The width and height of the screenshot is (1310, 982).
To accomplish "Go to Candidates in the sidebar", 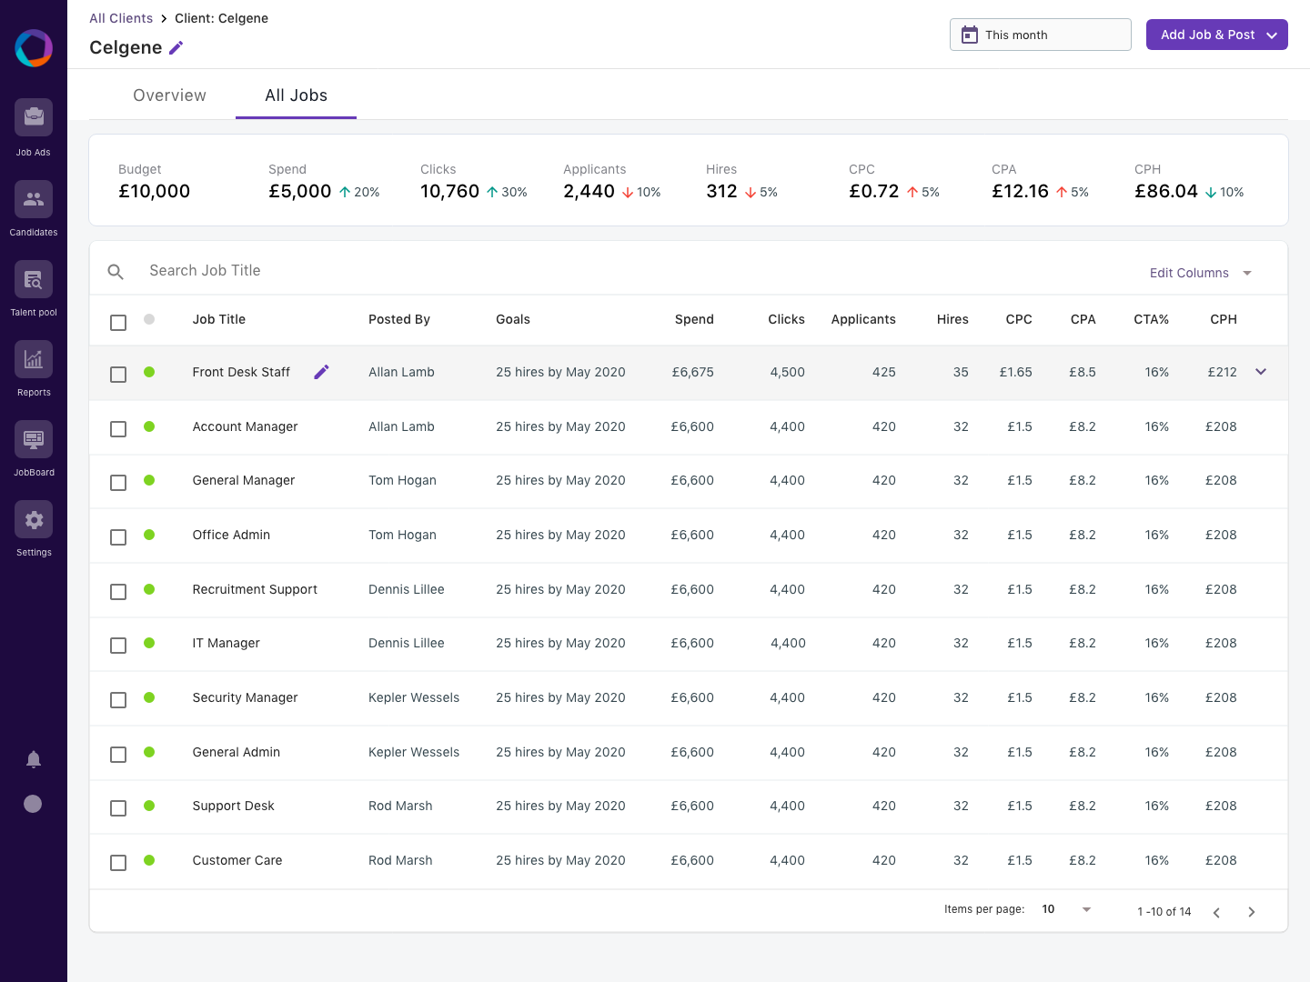I will (x=34, y=199).
